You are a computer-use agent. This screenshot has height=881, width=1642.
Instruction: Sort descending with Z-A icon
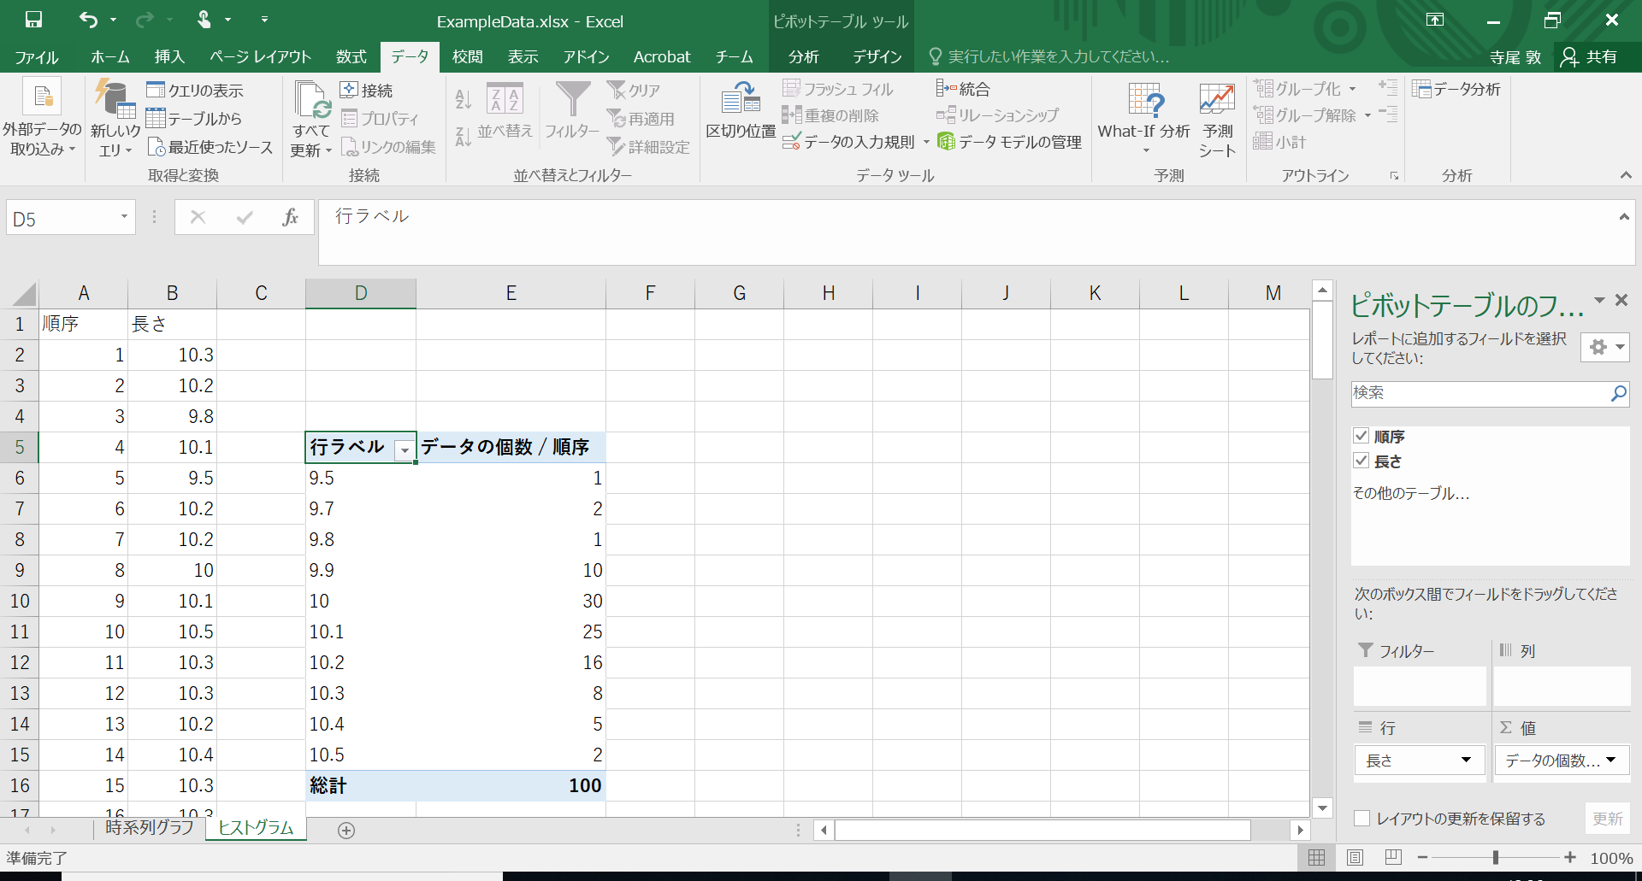click(463, 137)
